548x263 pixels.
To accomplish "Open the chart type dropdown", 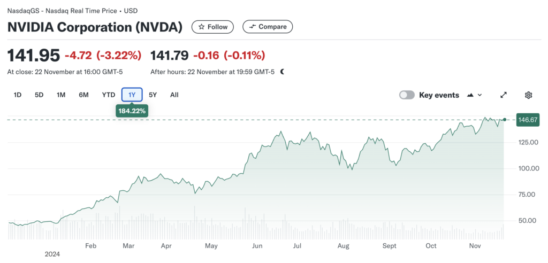I will click(474, 95).
